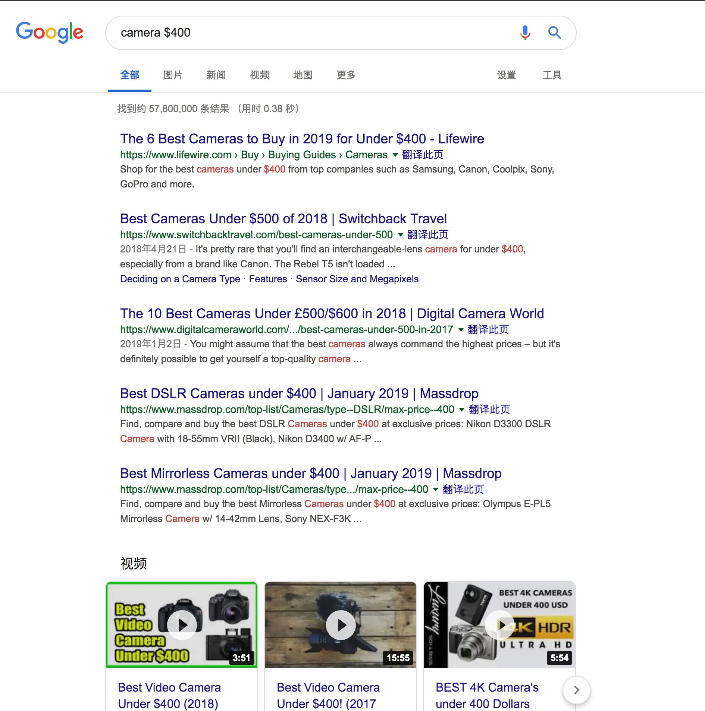Expand dropdown arrow next to Massdrop Mirrorless URL
Screen dimensions: 705x711
(x=436, y=490)
